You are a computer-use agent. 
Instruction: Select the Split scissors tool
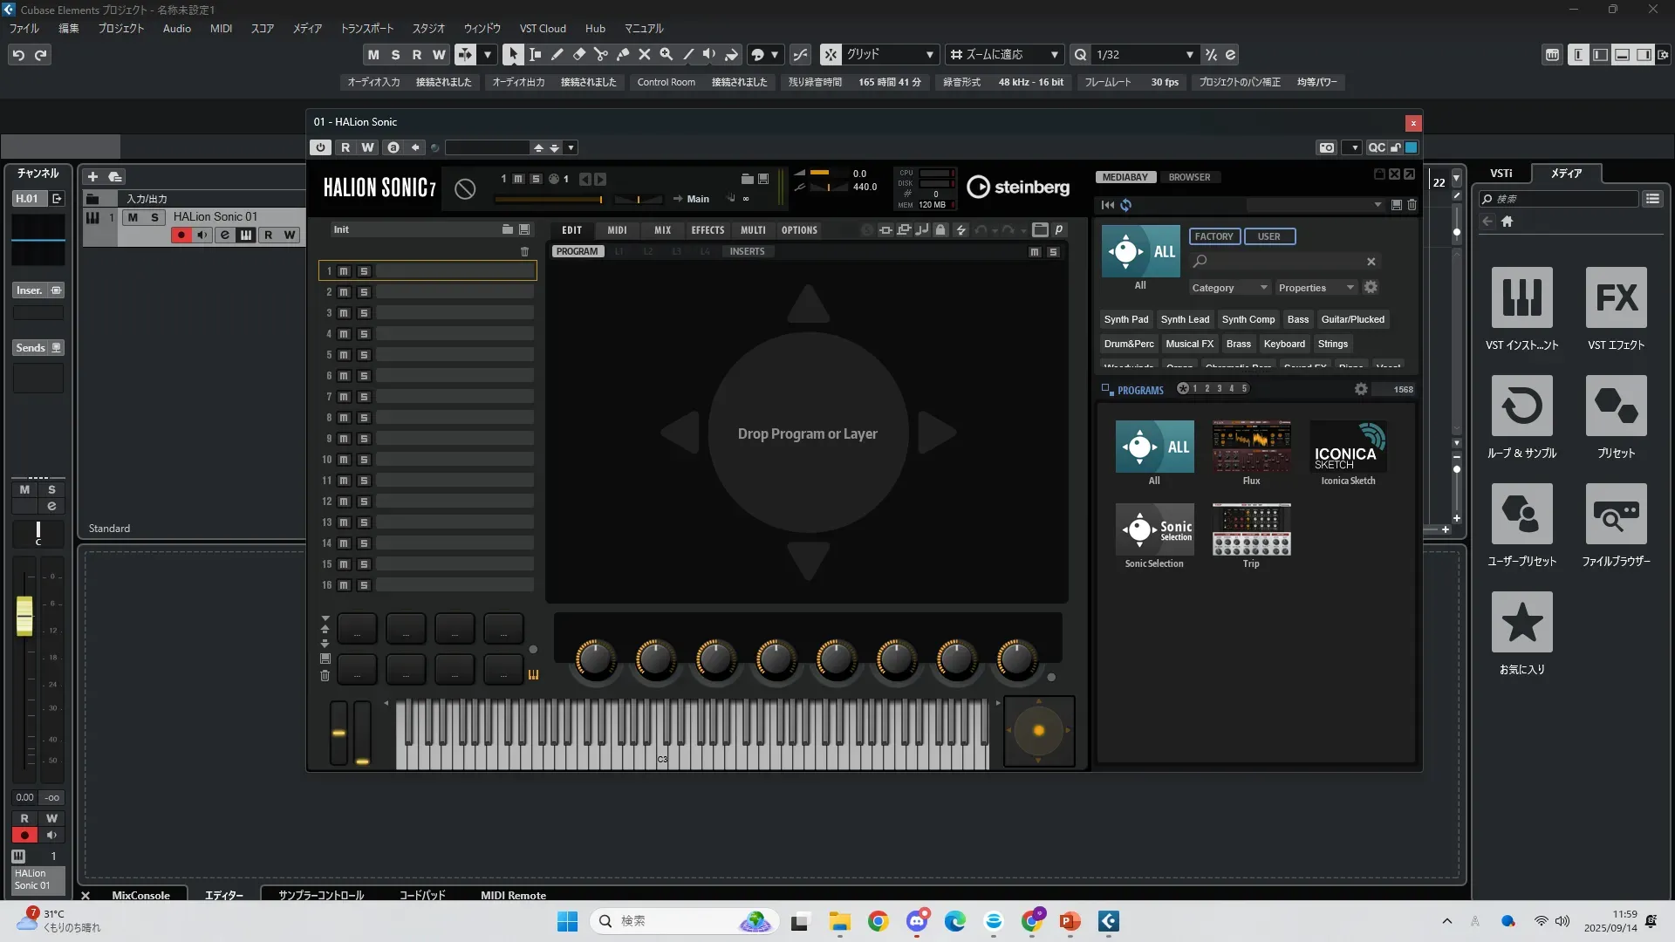tap(601, 54)
